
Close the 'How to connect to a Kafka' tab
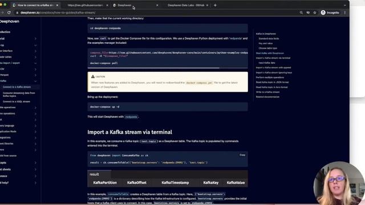(57, 5)
